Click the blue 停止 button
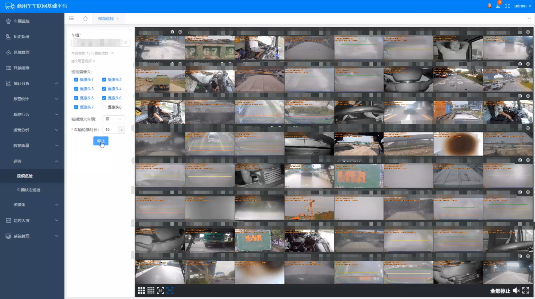This screenshot has width=535, height=299. tap(101, 141)
